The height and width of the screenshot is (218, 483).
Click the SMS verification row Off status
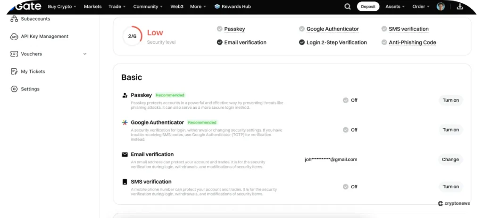[350, 186]
